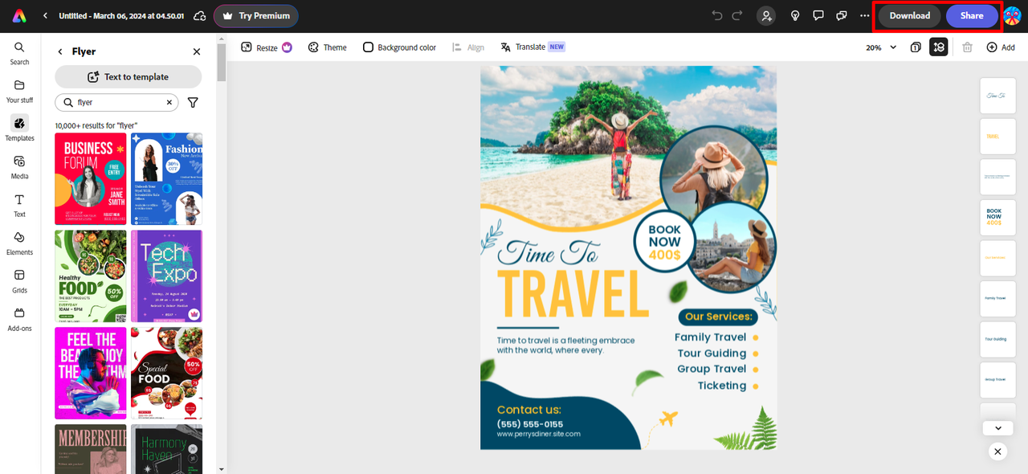Image resolution: width=1028 pixels, height=474 pixels.
Task: Toggle the layers stack icon
Action: [939, 47]
